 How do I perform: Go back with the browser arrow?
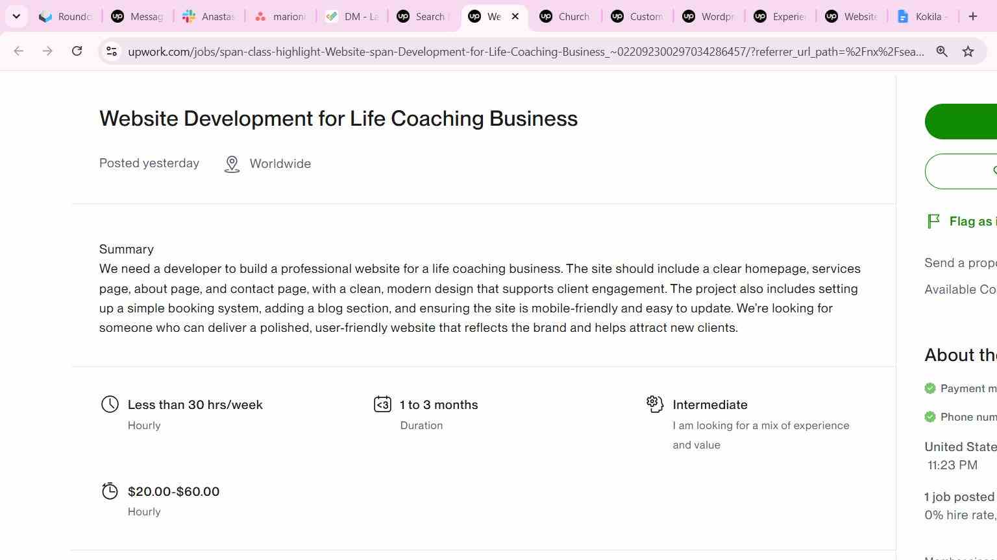point(19,51)
